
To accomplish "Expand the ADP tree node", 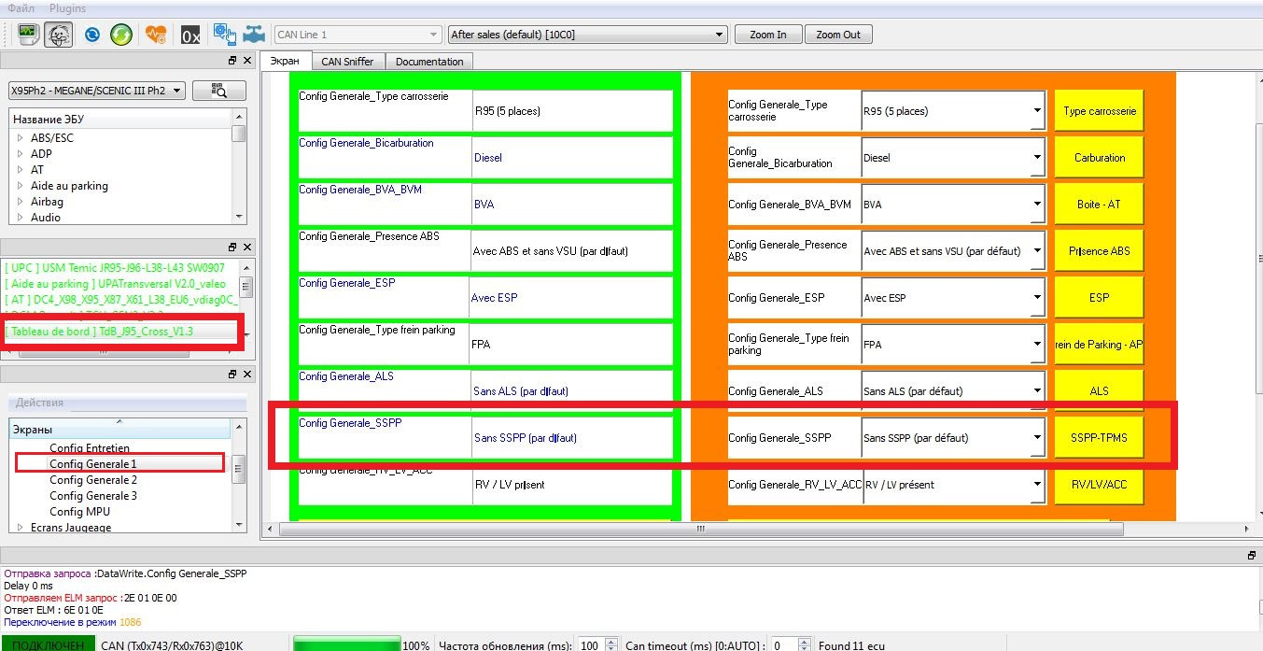I will (20, 154).
